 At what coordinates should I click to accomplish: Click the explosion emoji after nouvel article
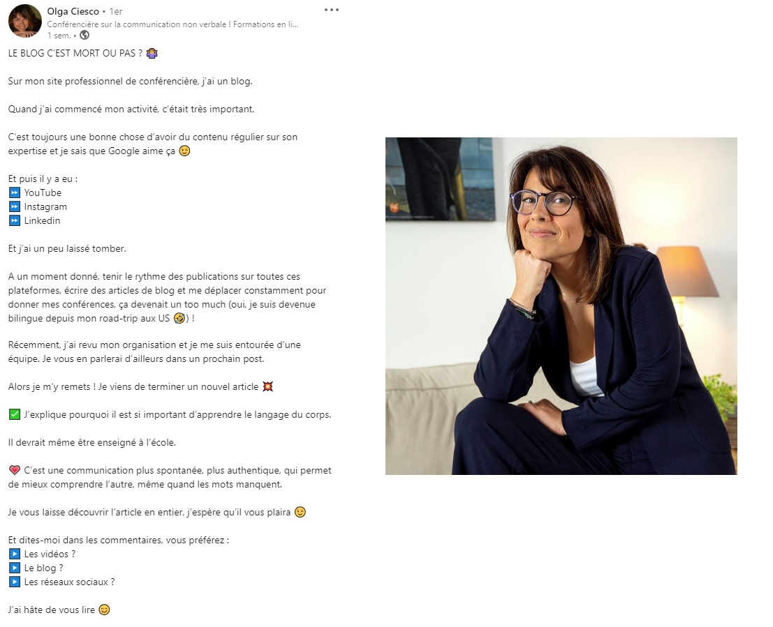267,386
